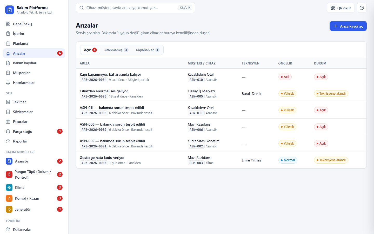Viewport: 374px width, 234px height.
Task: Click the red 6 badge beside sidebar Arızalar
Action: [x=60, y=53]
